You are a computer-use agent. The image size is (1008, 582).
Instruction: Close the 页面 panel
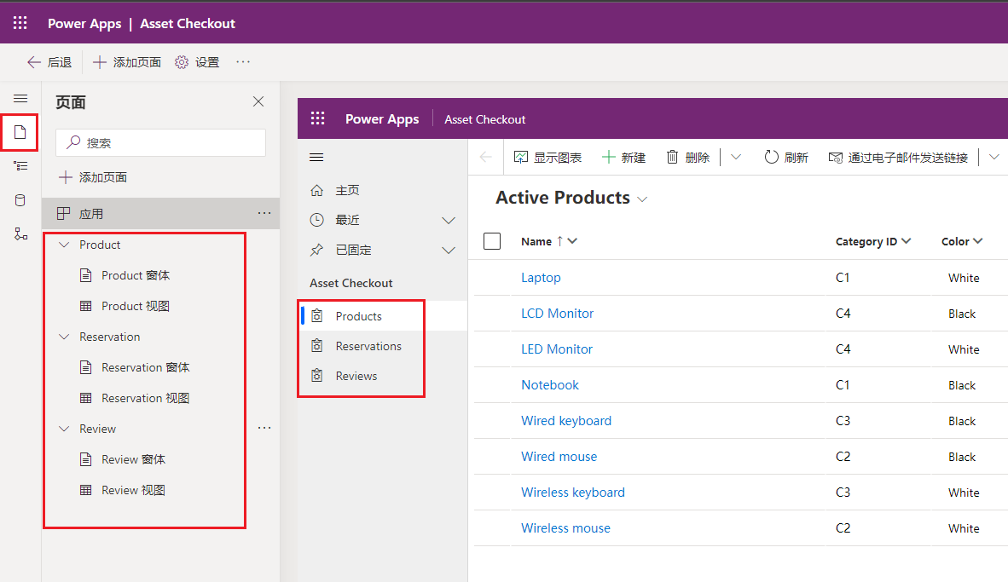coord(258,101)
